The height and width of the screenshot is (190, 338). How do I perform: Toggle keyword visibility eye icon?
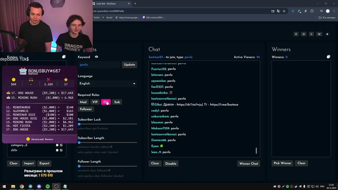point(96,57)
